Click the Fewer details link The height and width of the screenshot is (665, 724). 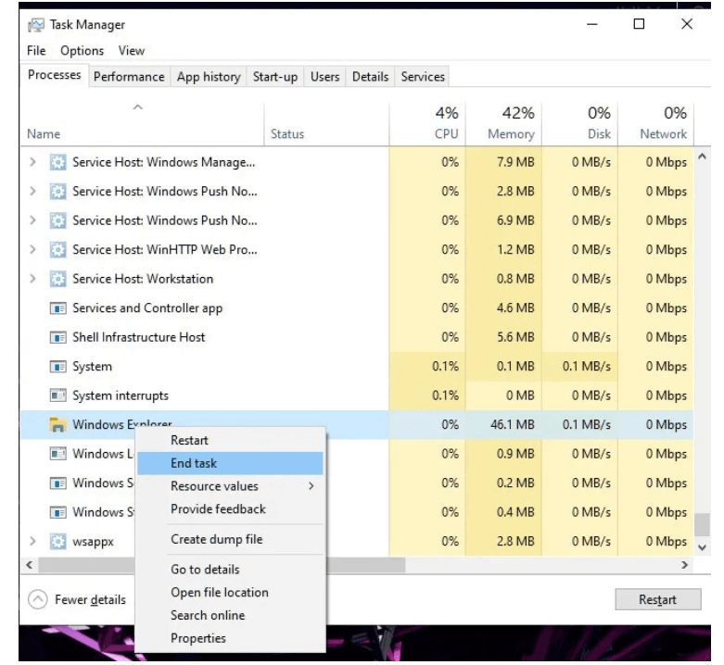tap(90, 599)
